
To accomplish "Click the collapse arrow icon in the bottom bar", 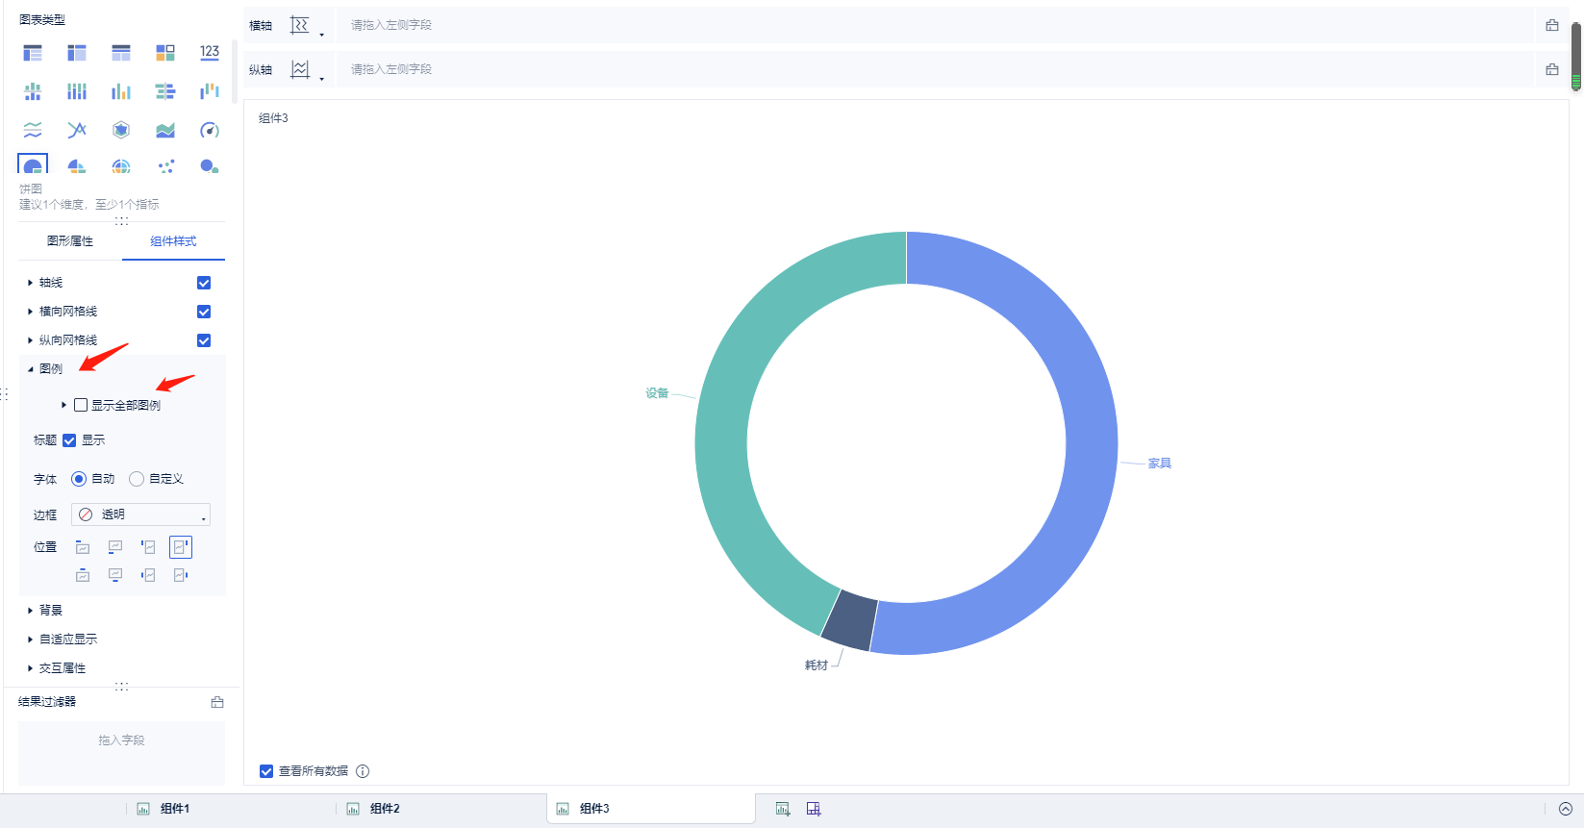I will click(x=1566, y=809).
